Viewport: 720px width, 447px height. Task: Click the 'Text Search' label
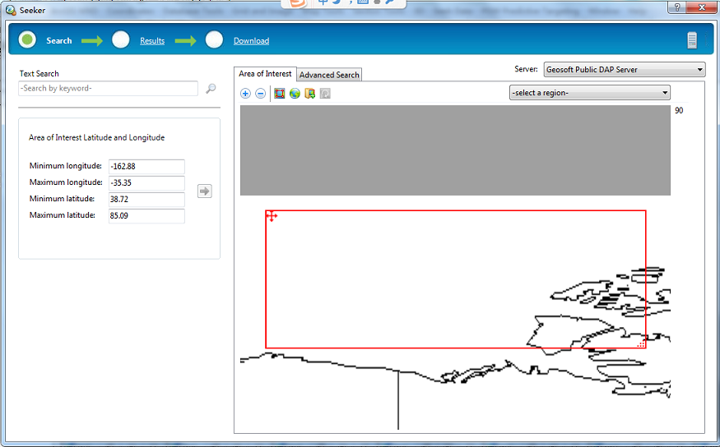tap(39, 73)
